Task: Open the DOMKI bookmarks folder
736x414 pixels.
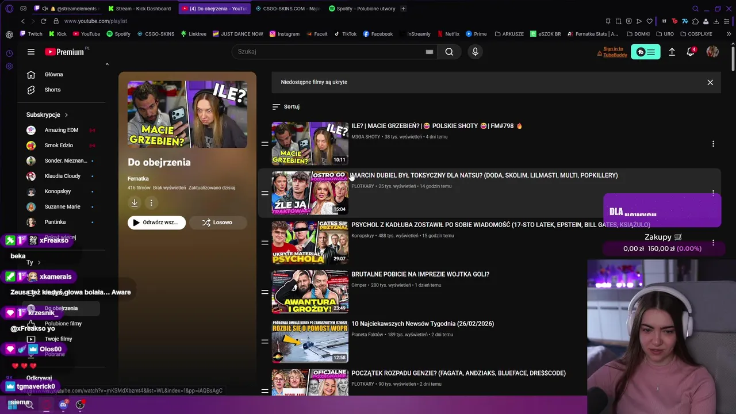Action: (x=638, y=34)
